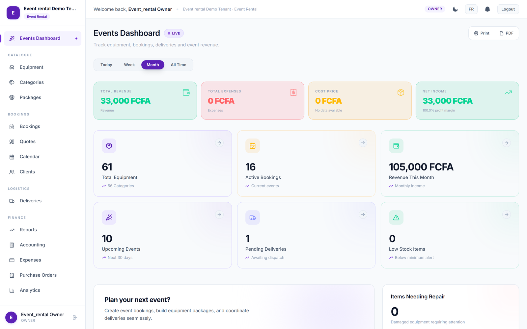The height and width of the screenshot is (329, 527).
Task: Open Pending Deliveries card arrow
Action: [x=363, y=215]
